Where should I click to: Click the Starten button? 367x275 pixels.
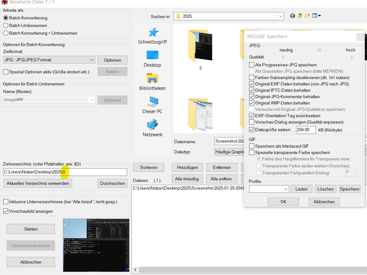pyautogui.click(x=31, y=229)
